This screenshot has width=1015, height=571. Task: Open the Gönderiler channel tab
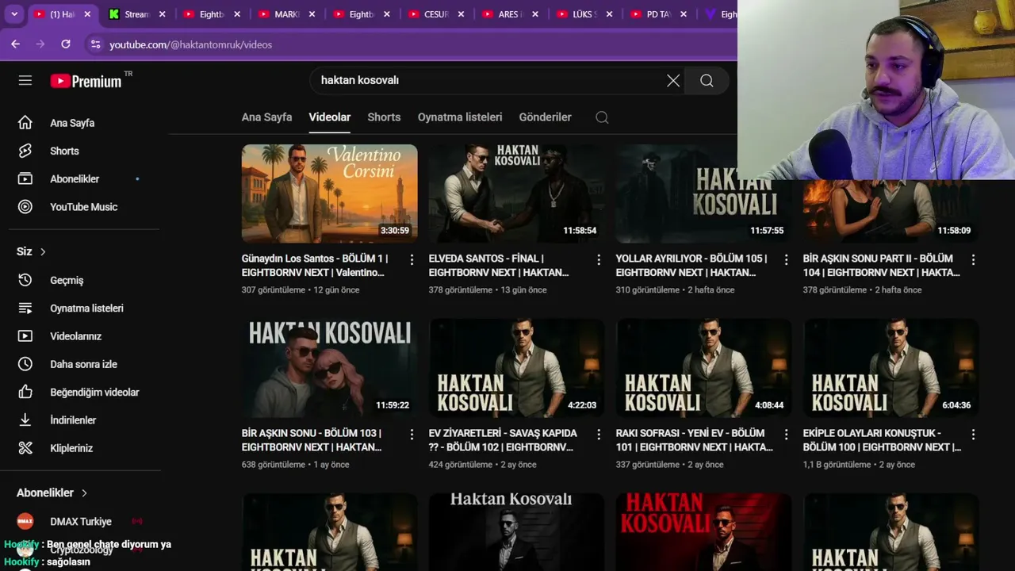546,117
